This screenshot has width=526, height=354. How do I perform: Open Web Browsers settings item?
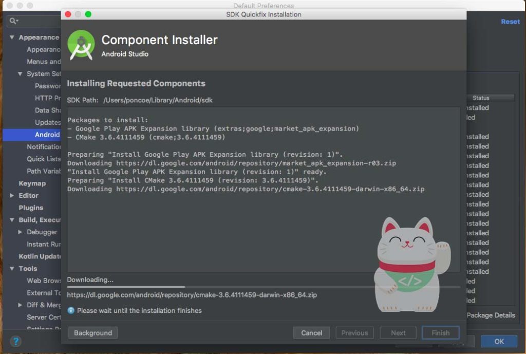[44, 281]
